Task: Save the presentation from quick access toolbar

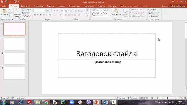Action: click(2, 1)
